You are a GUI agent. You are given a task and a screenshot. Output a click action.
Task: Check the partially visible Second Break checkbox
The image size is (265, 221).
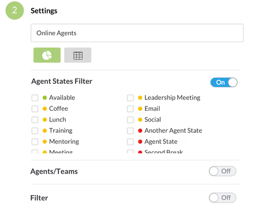pyautogui.click(x=130, y=151)
